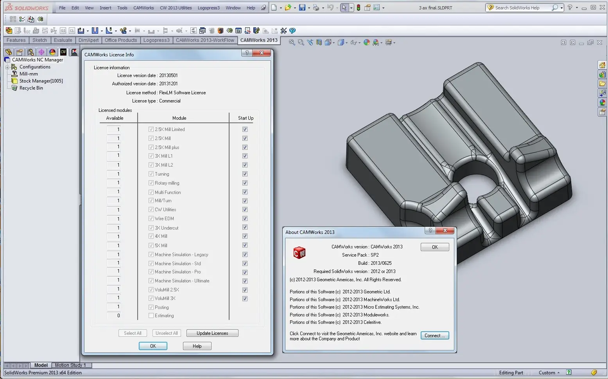
Task: Open the dropdown arrow next to Save icon
Action: [309, 8]
